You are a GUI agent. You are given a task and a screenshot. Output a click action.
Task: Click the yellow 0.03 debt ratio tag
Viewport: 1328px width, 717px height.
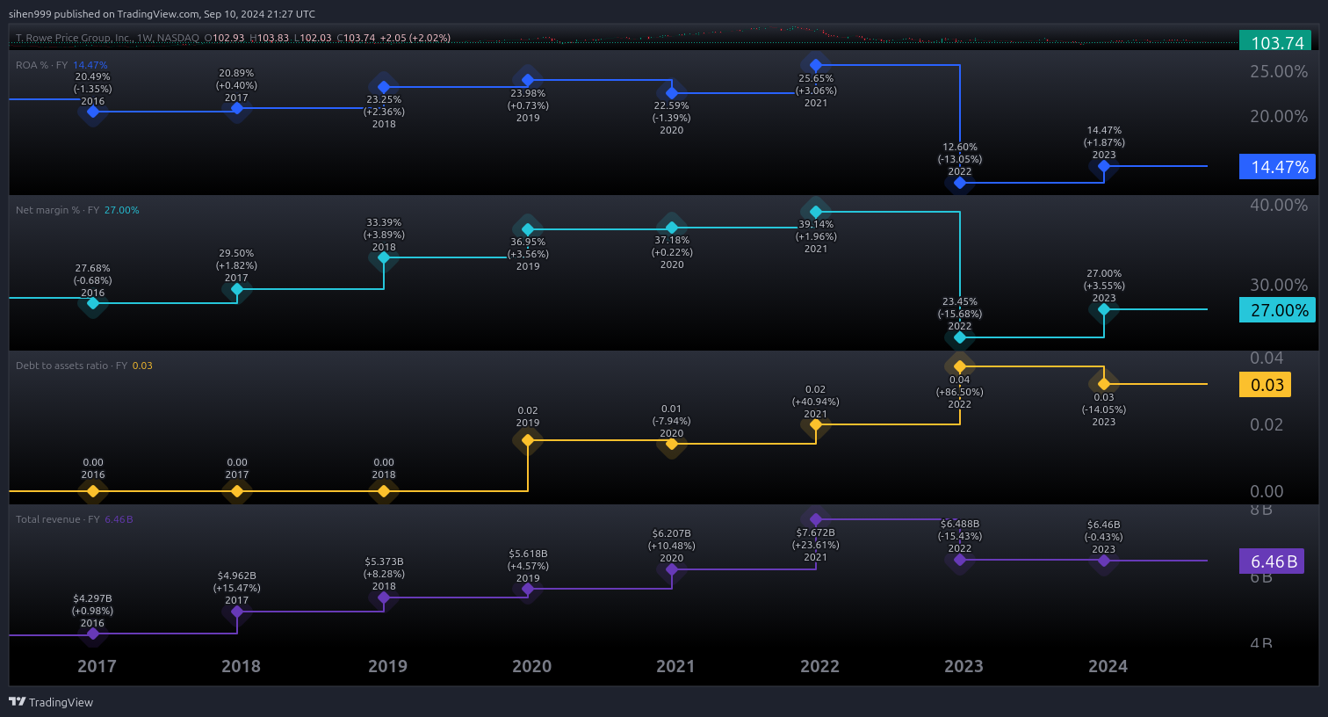(1265, 384)
